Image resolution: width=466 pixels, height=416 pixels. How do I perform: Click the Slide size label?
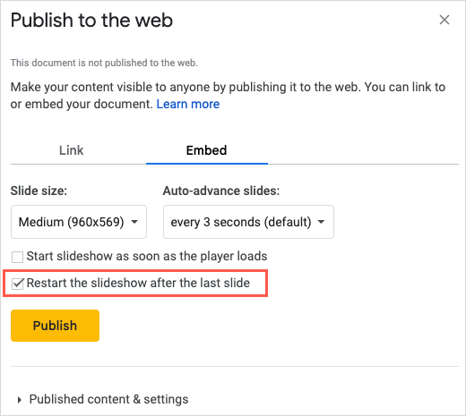[39, 191]
